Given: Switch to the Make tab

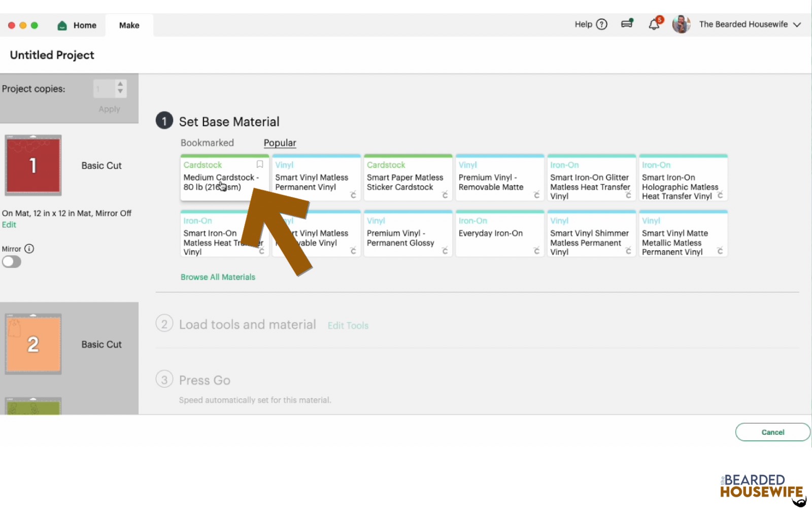Looking at the screenshot, I should 129,25.
